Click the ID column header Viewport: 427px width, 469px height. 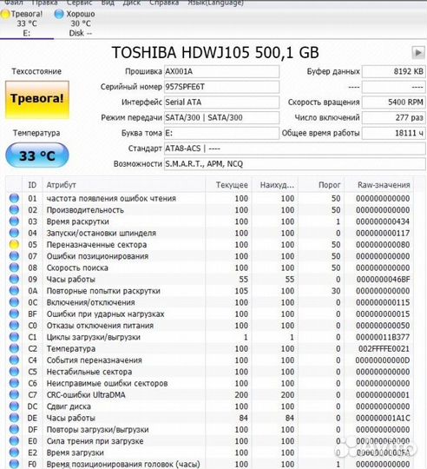tap(32, 185)
